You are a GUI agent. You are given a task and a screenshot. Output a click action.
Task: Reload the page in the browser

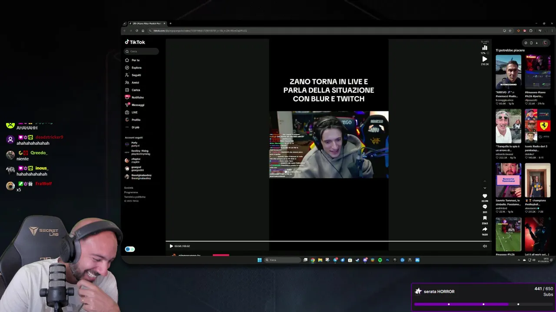[137, 31]
